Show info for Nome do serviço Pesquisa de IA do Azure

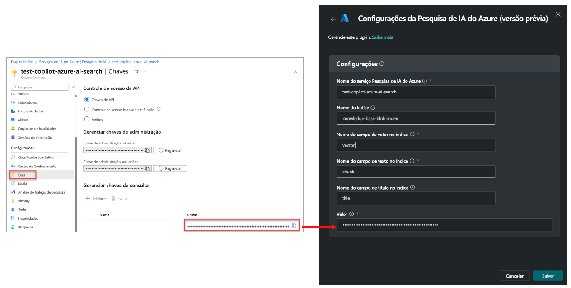tap(424, 81)
